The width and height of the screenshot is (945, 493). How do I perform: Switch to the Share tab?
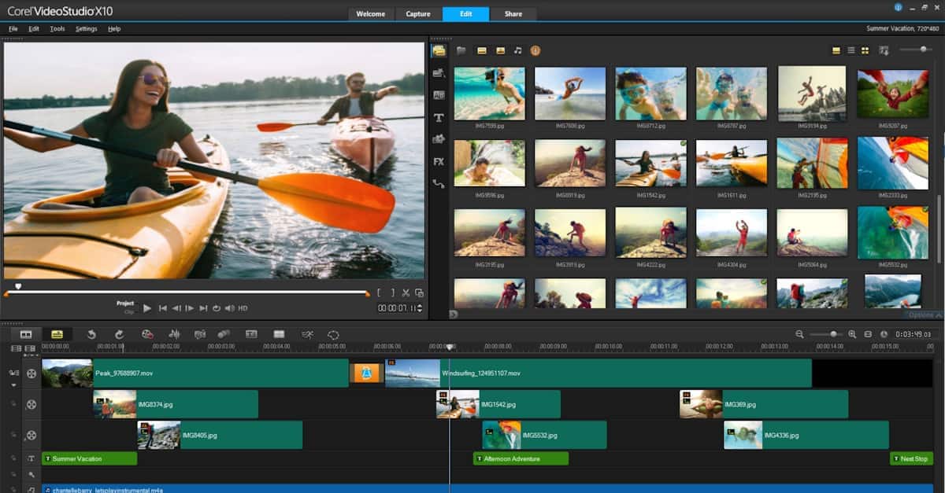[513, 14]
